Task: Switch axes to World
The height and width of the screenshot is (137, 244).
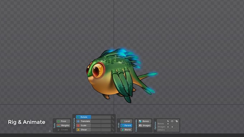Action: (126, 129)
